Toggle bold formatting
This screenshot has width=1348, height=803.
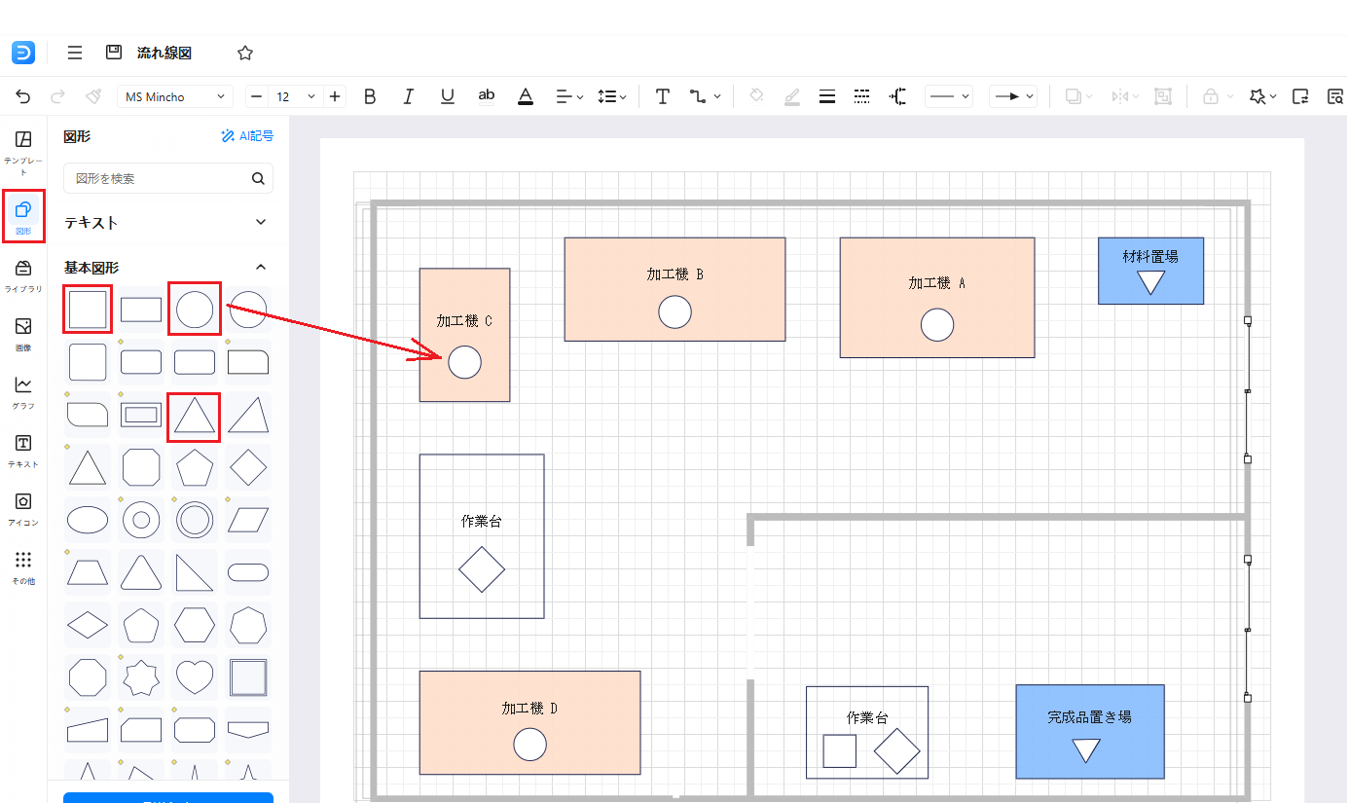370,96
